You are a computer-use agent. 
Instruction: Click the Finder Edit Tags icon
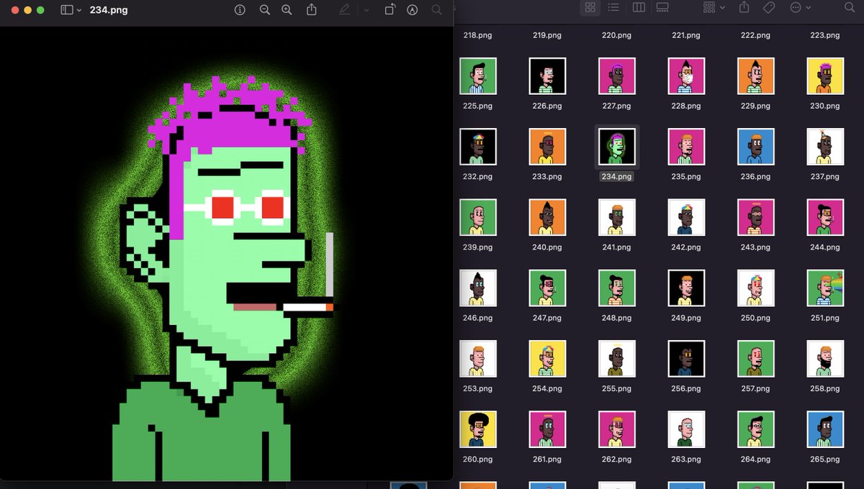tap(769, 7)
